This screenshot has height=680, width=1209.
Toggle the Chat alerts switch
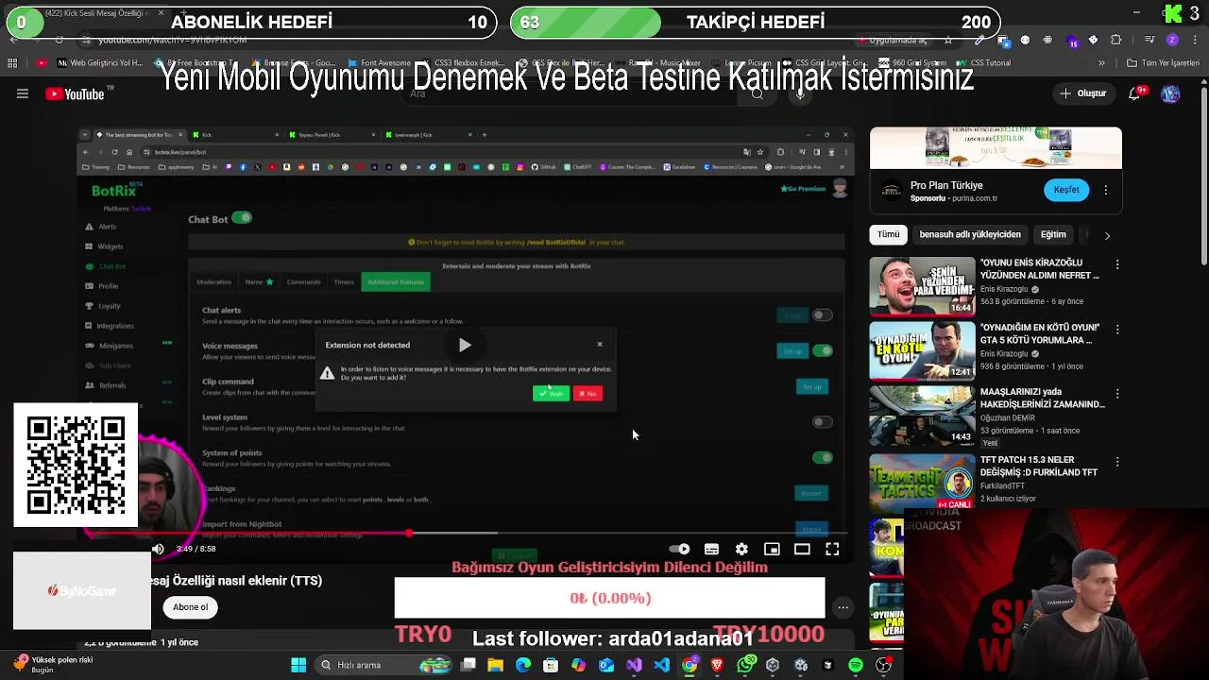click(823, 315)
